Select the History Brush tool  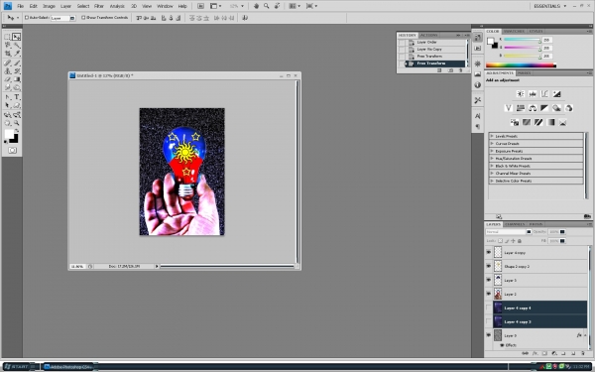[16, 71]
